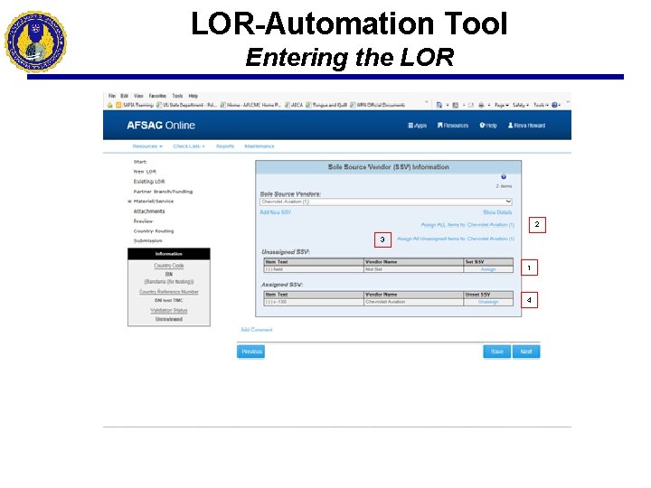Click the Show Details link
Screen dimensions: 651x488
[x=497, y=212]
